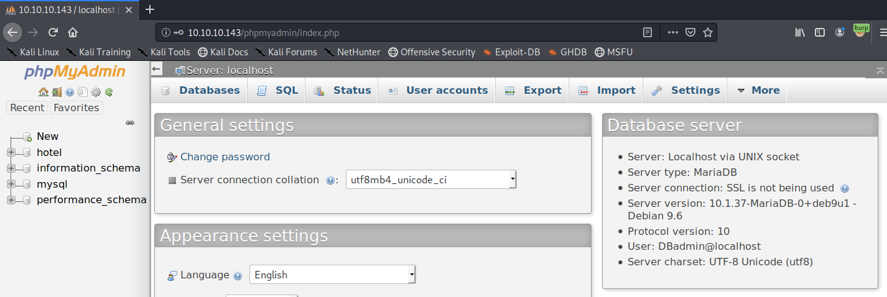Open navigation panel settings gear icon
887x297 pixels.
click(x=96, y=92)
